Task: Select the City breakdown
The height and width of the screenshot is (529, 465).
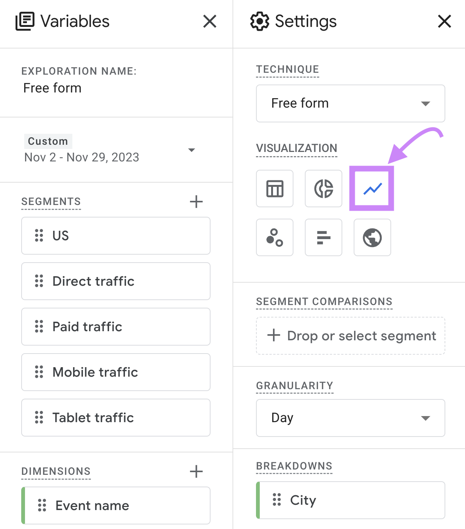Action: [x=350, y=500]
